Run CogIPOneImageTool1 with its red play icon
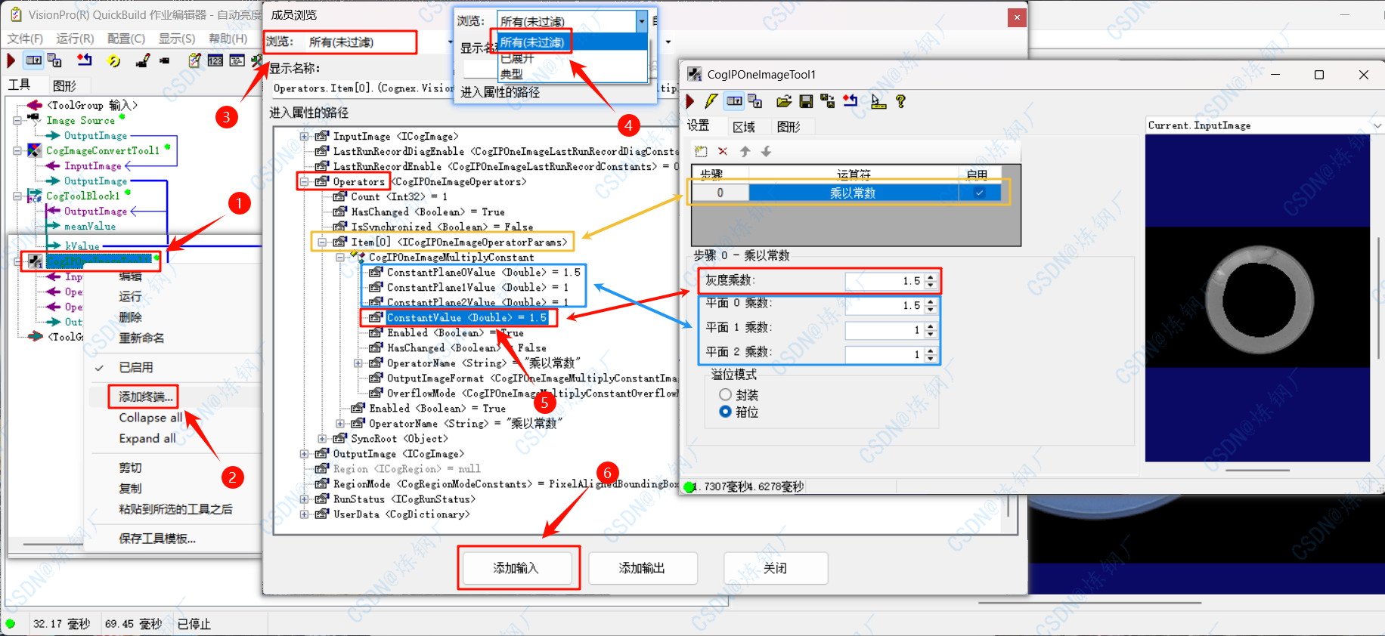The height and width of the screenshot is (636, 1385). point(690,101)
